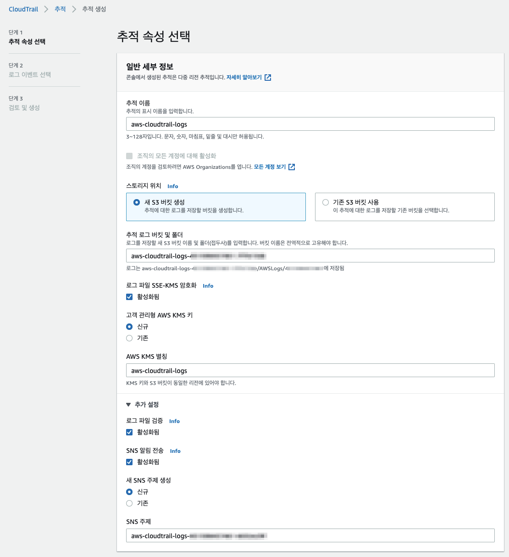Click the SNS 주제 input field
This screenshot has width=509, height=557.
coord(310,535)
